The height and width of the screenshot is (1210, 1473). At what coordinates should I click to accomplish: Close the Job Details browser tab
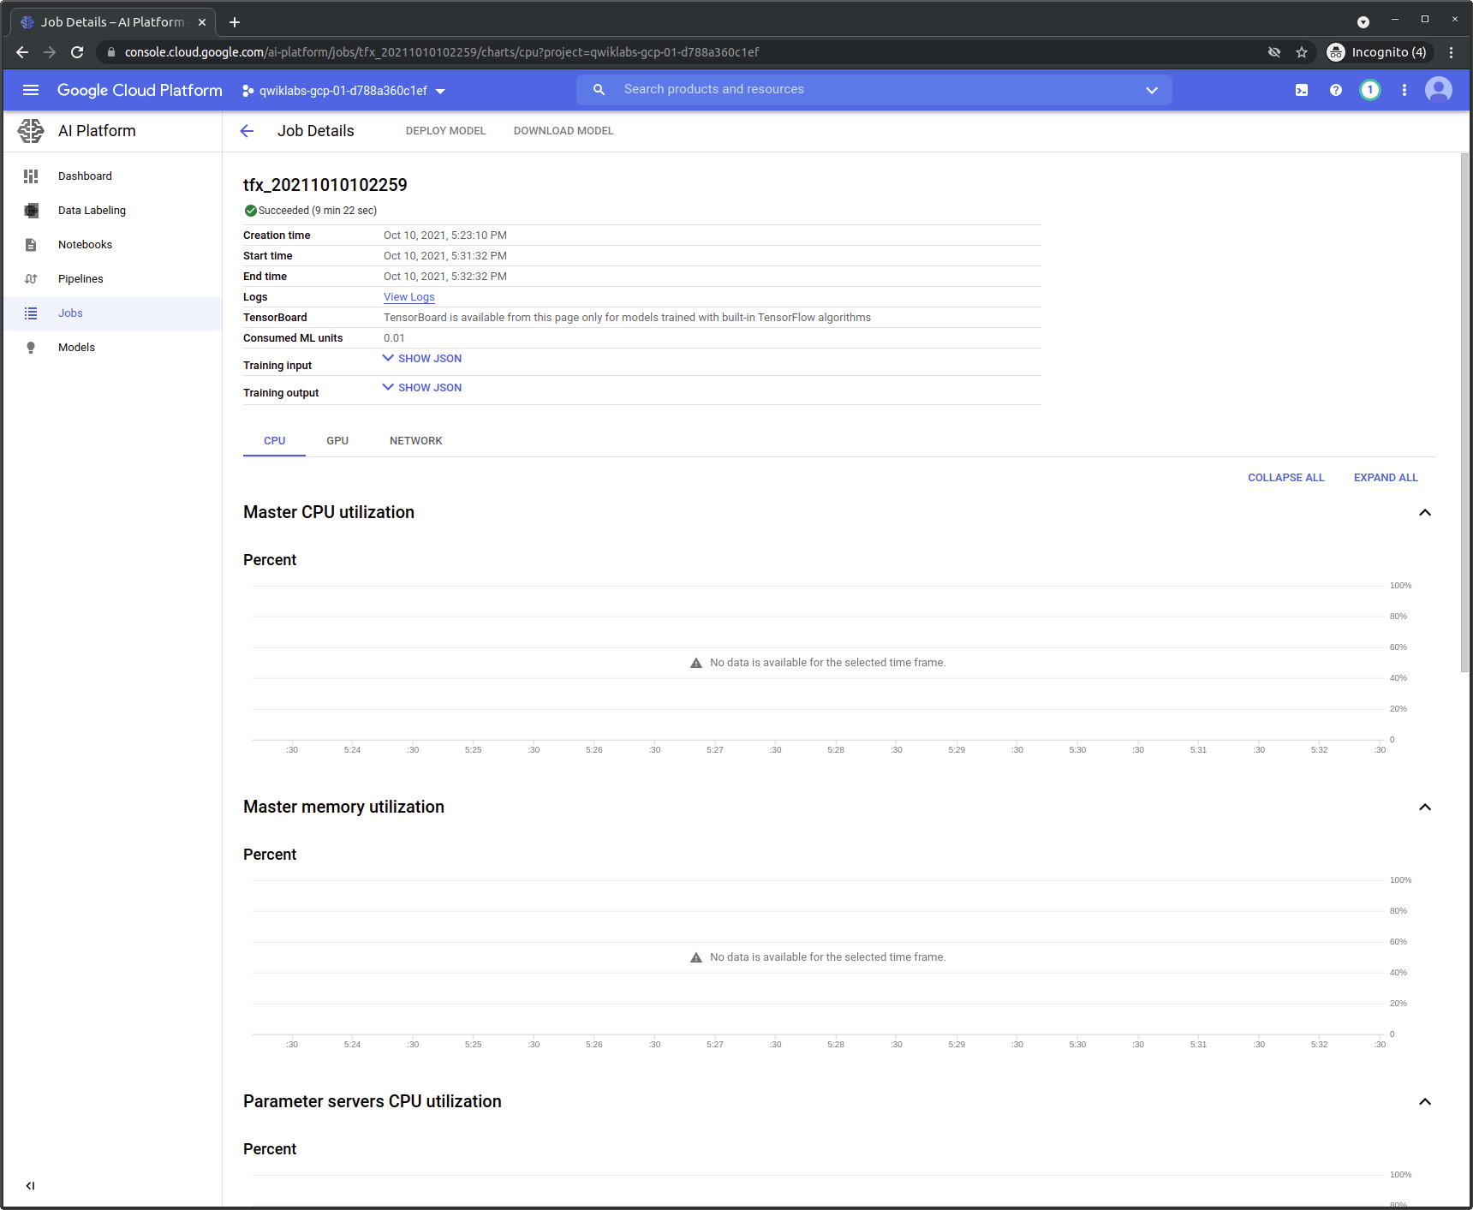pyautogui.click(x=202, y=22)
